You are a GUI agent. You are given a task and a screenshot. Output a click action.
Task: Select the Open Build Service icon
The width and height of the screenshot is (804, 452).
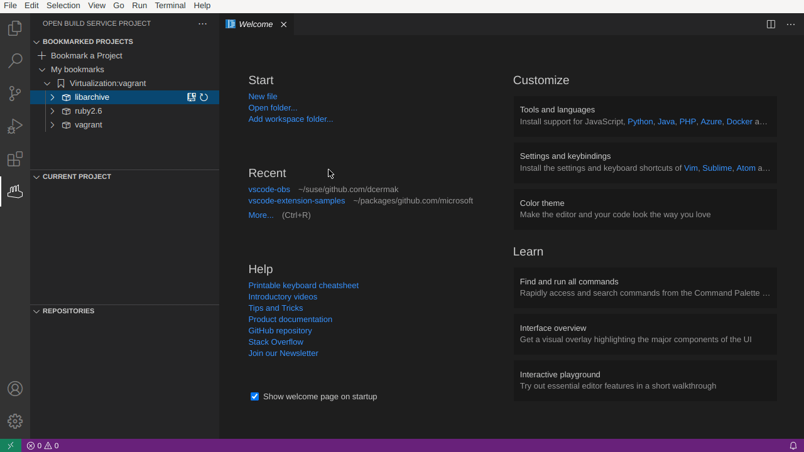coord(15,191)
